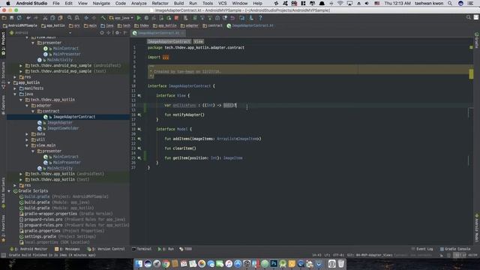This screenshot has width=480, height=270.
Task: Click the Undo toolbar arrow
Action: pos(28,18)
